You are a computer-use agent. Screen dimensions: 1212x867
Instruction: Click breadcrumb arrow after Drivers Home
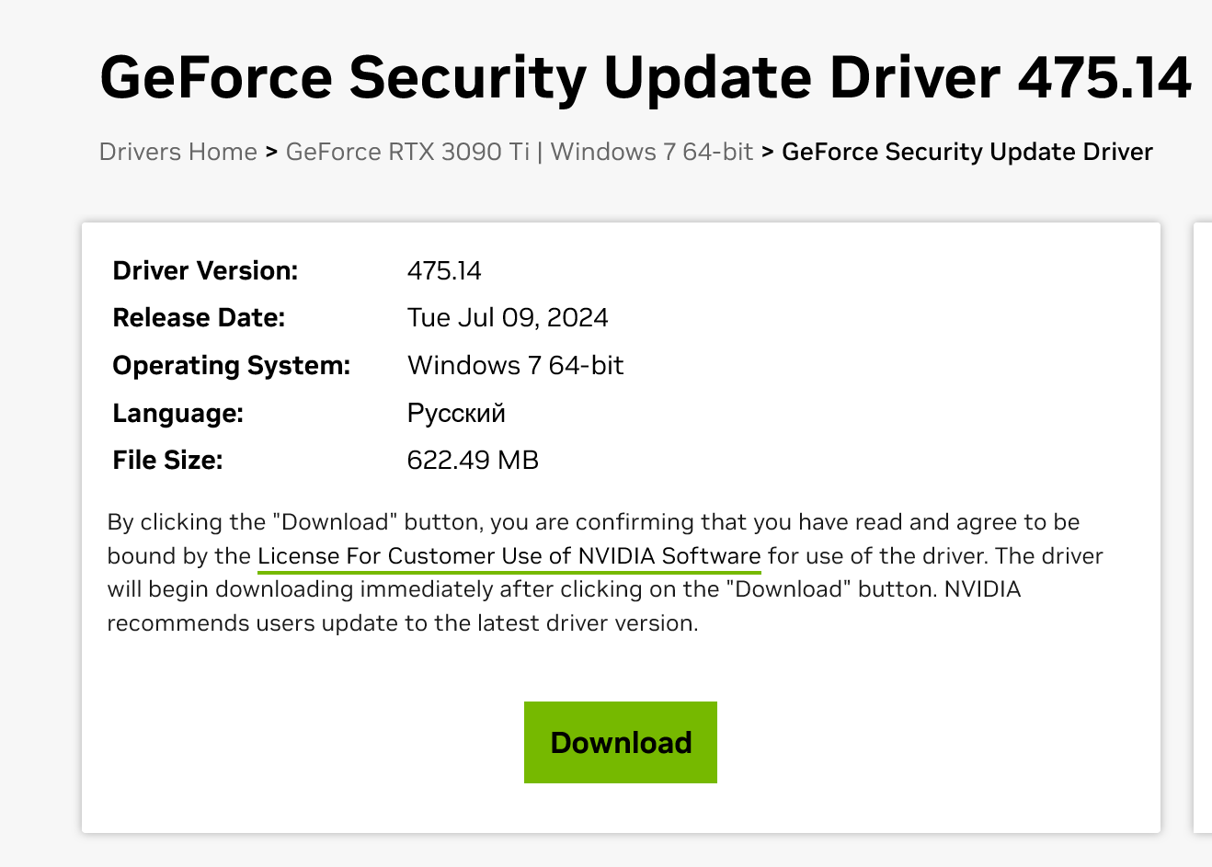[271, 152]
